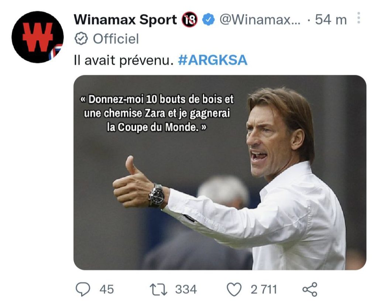View the 45 replies count
The width and height of the screenshot is (378, 308).
pos(107,290)
